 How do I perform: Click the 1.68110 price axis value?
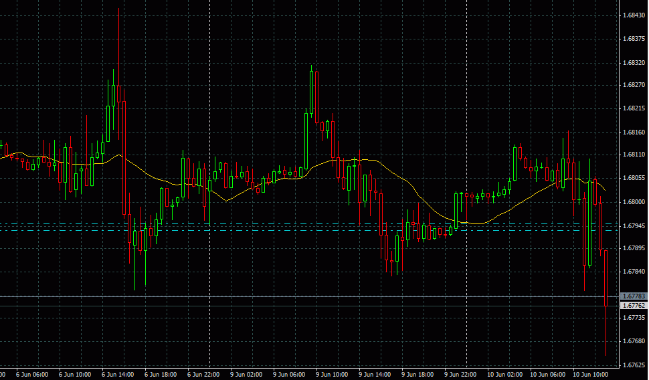634,155
